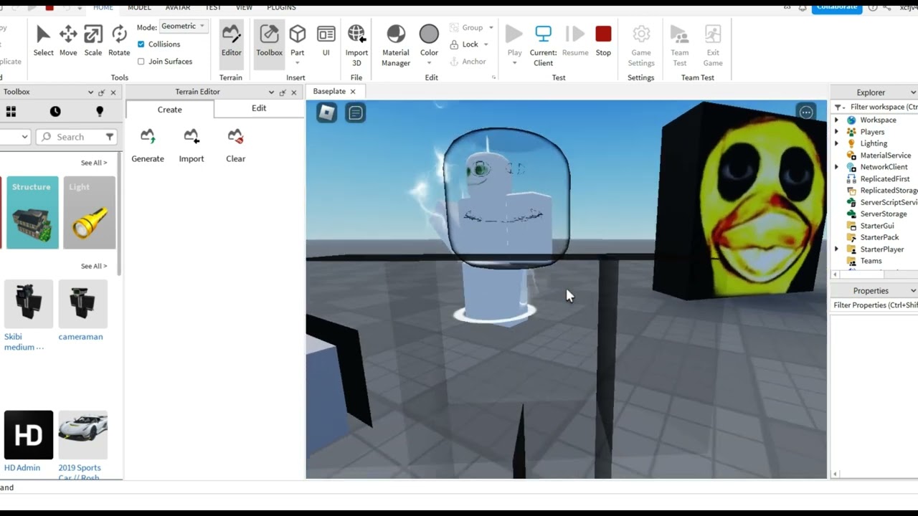Image resolution: width=918 pixels, height=516 pixels.
Task: Select the HD Admin thumbnail
Action: [29, 435]
